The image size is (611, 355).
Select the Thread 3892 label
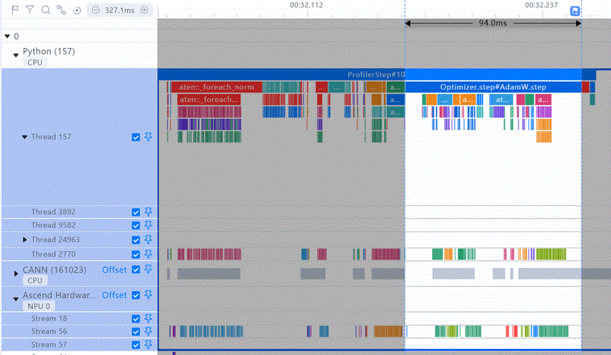[x=54, y=212]
